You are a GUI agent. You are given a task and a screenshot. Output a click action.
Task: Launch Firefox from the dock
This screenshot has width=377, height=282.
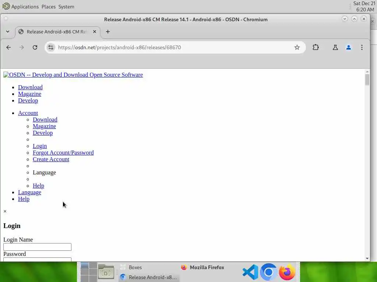click(x=287, y=272)
